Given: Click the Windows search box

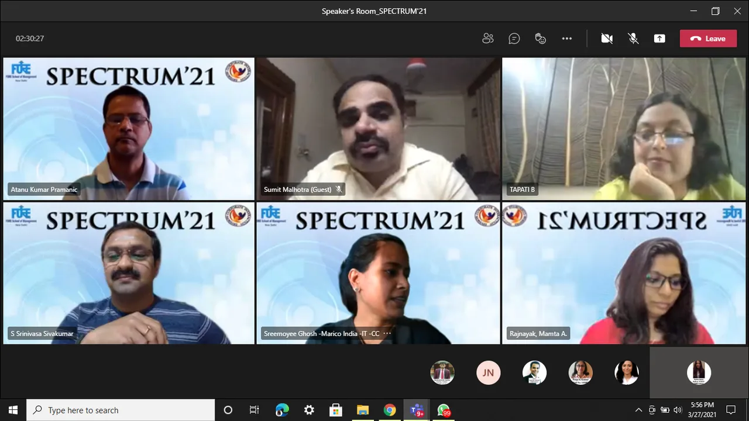Looking at the screenshot, I should tap(121, 410).
